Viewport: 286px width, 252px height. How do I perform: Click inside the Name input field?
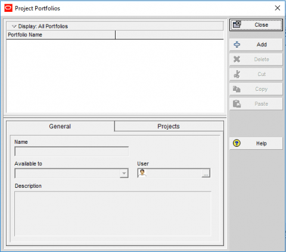tap(71, 152)
